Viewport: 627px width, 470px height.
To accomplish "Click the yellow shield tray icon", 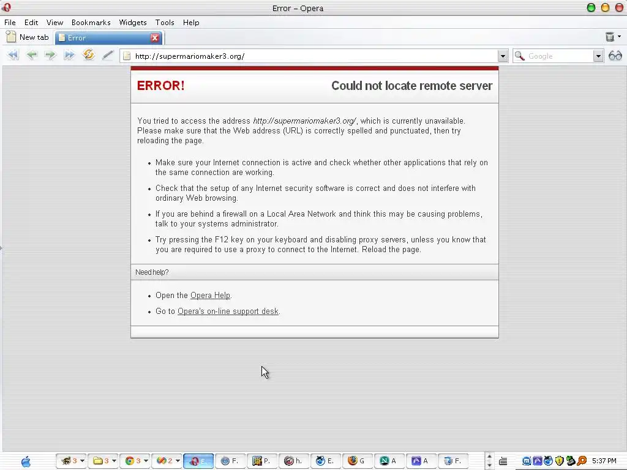I will coord(560,461).
